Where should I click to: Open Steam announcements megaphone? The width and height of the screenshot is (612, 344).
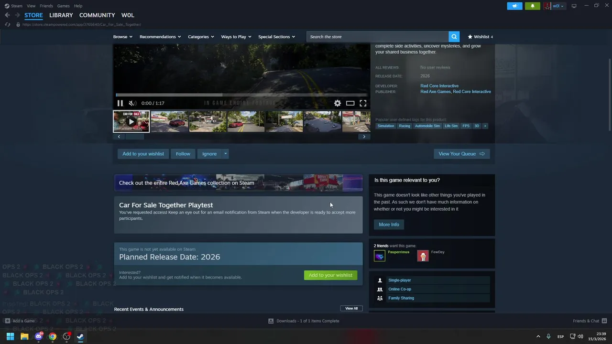point(515,6)
